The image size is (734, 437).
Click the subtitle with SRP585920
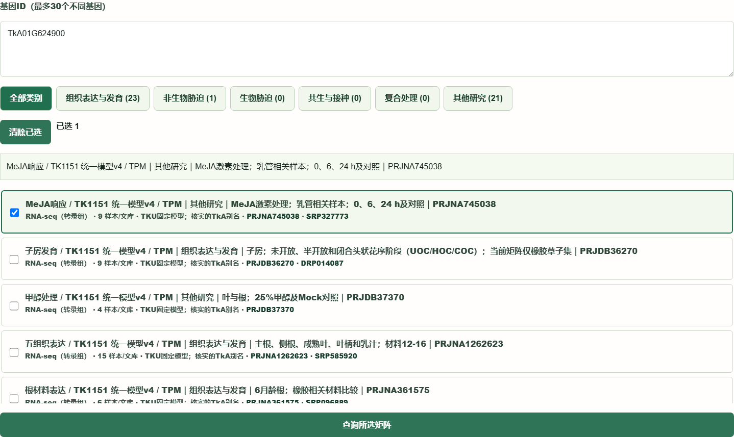pyautogui.click(x=191, y=356)
